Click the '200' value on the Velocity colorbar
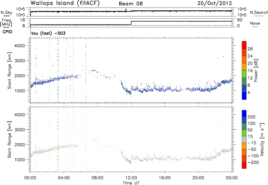268x185 pixels. 252,117
